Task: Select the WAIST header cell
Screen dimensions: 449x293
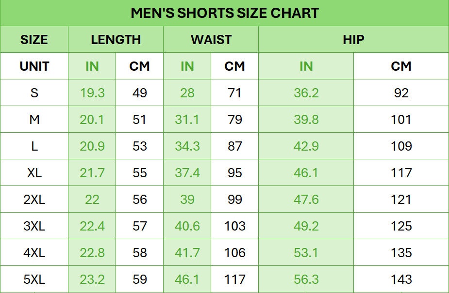Action: (x=211, y=40)
